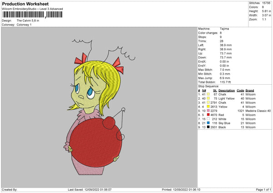273x193 pixels.
Task: Click the barcode under the worksheet title
Action: coord(32,15)
